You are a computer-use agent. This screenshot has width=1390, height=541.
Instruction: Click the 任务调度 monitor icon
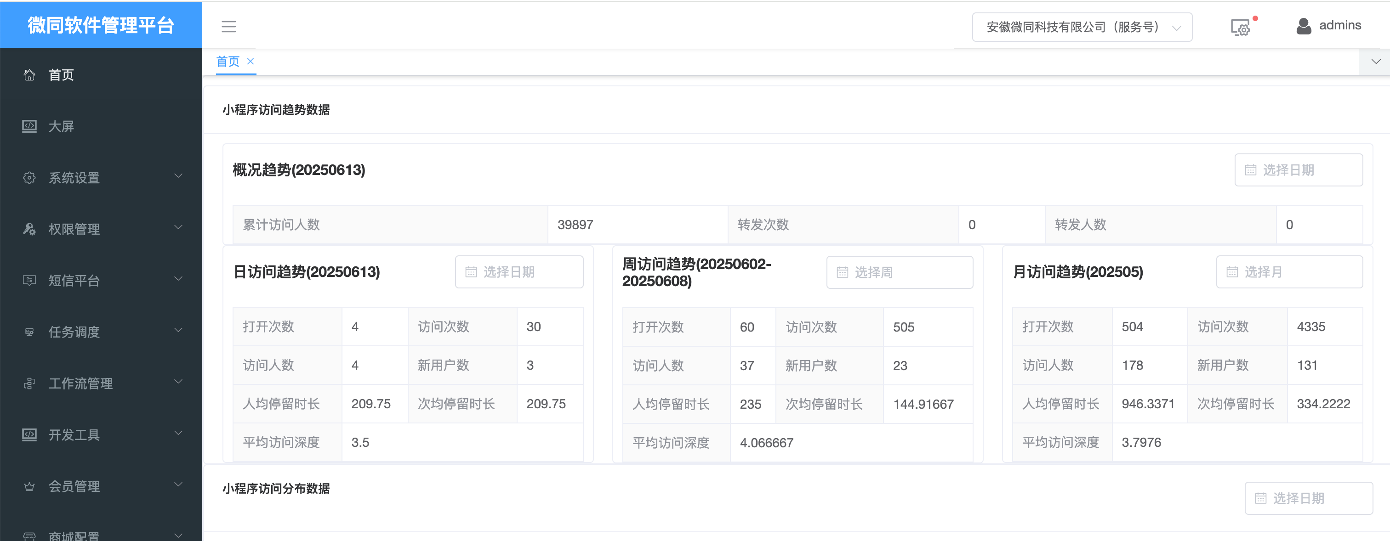pos(30,332)
